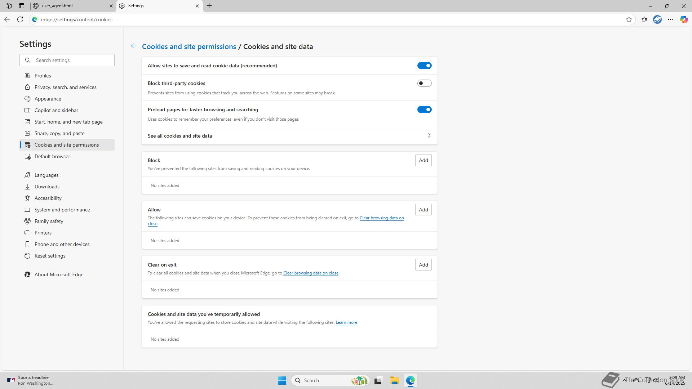The image size is (692, 389).
Task: Click the Copilot icon in toolbar
Action: [684, 19]
